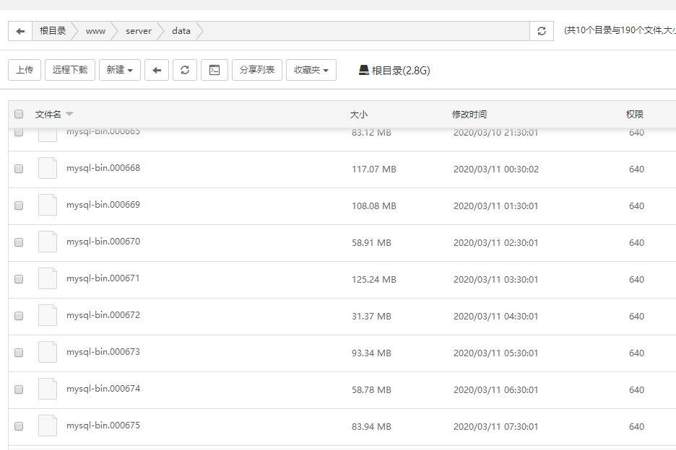The height and width of the screenshot is (450, 676).
Task: Check the checkbox for mysql-bin.000675
Action: pos(18,425)
